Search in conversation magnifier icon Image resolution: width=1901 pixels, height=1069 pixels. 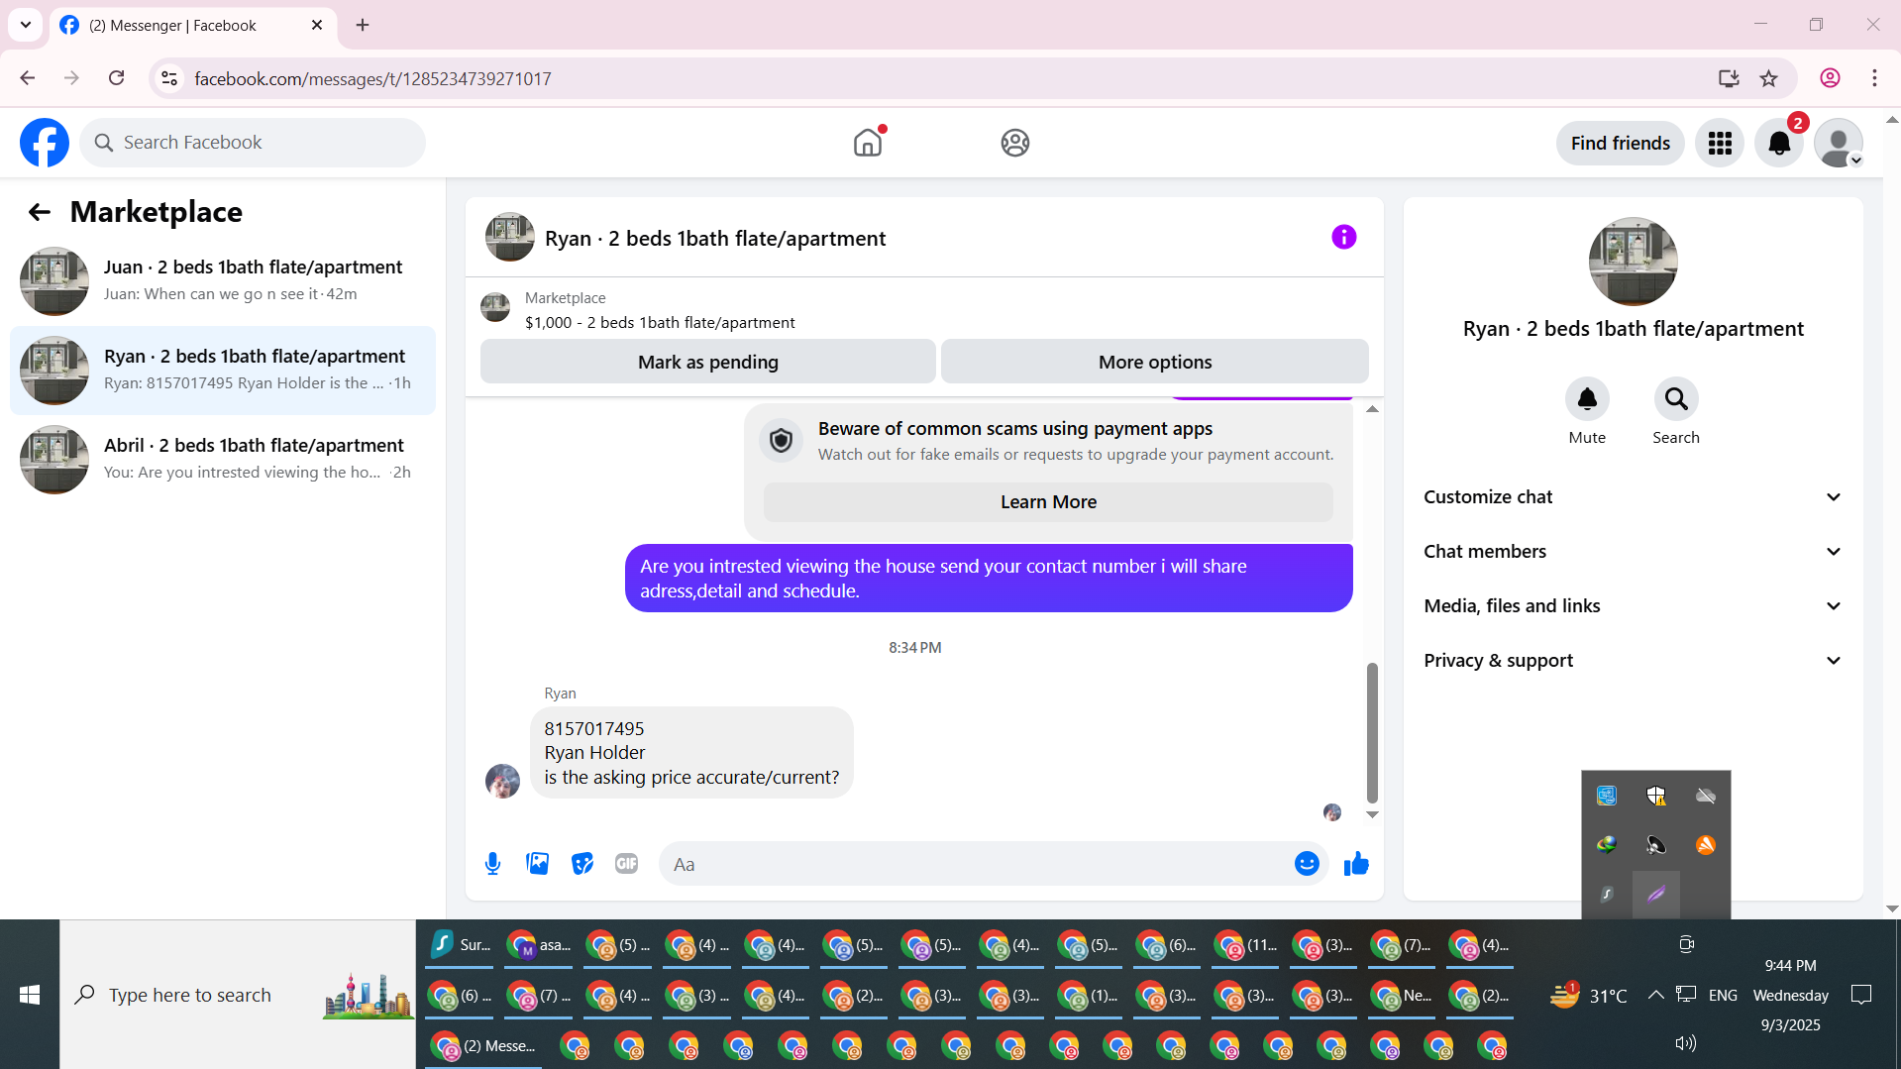coord(1676,399)
